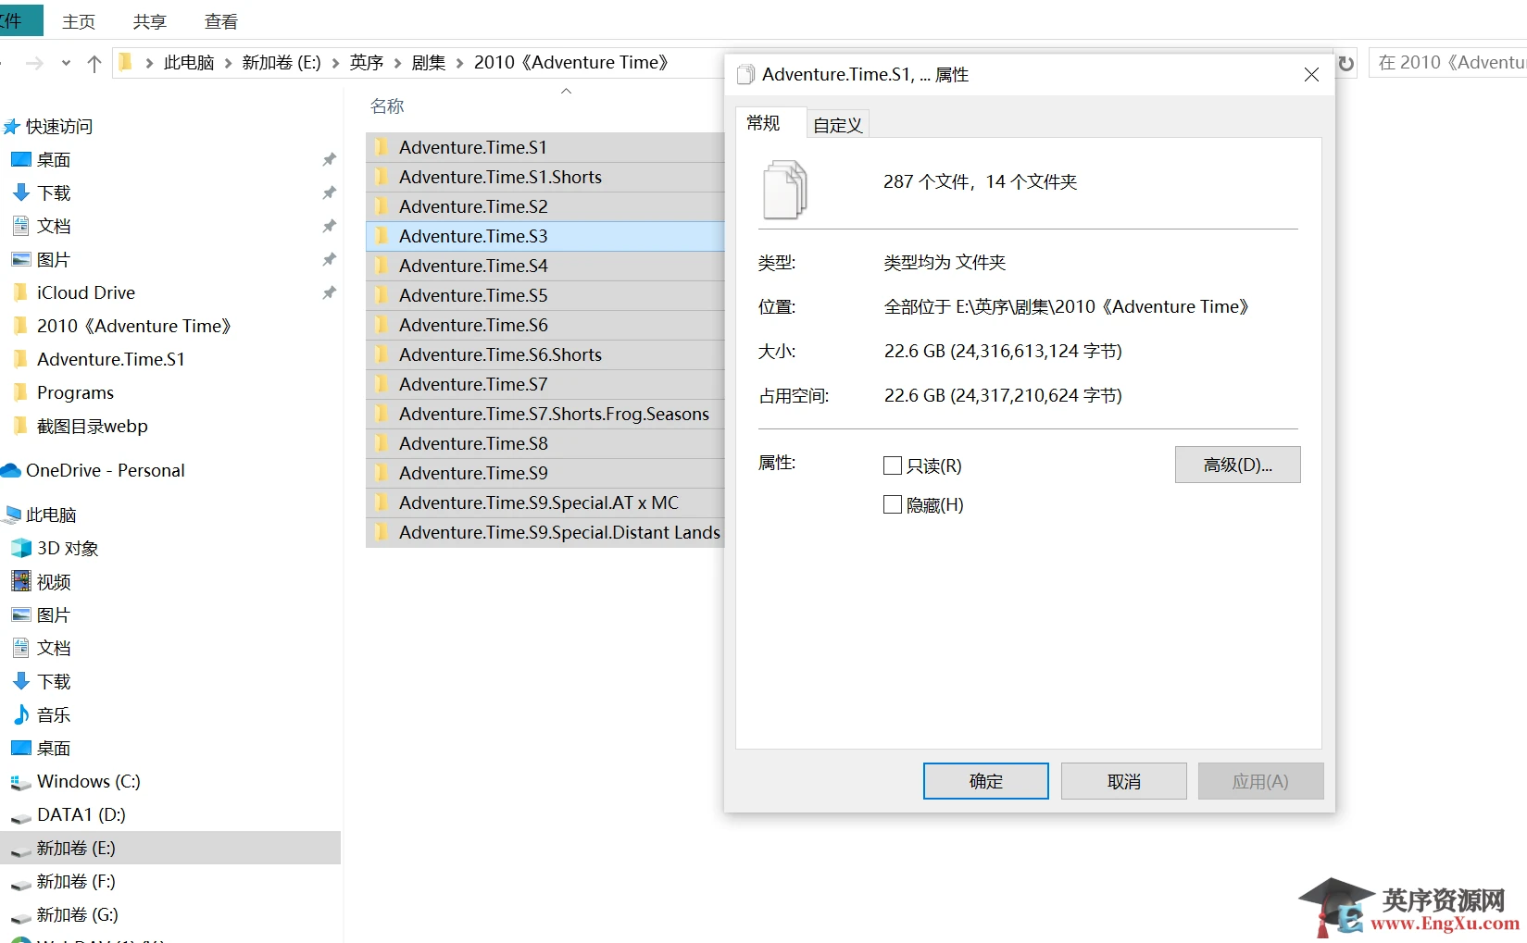
Task: Open 高级(D)... advanced attributes
Action: [1238, 465]
